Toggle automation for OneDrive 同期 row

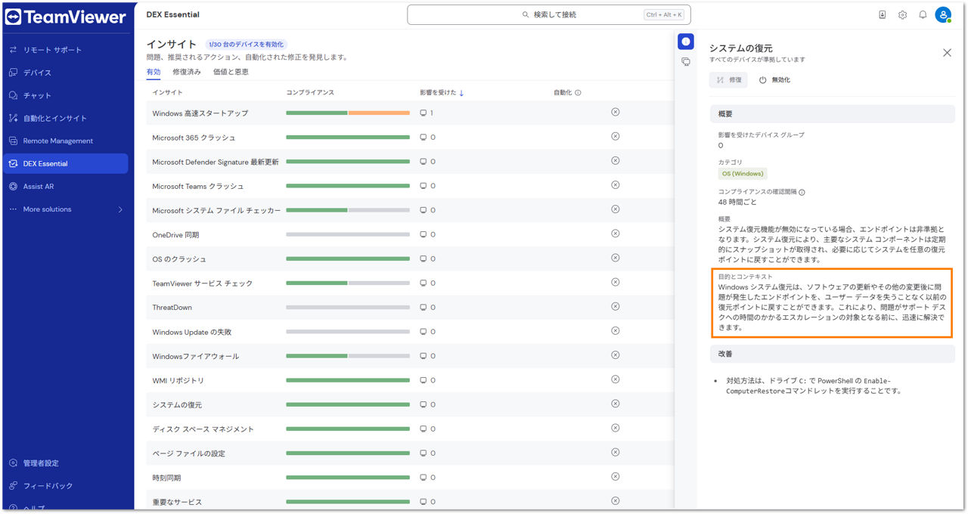tap(615, 234)
